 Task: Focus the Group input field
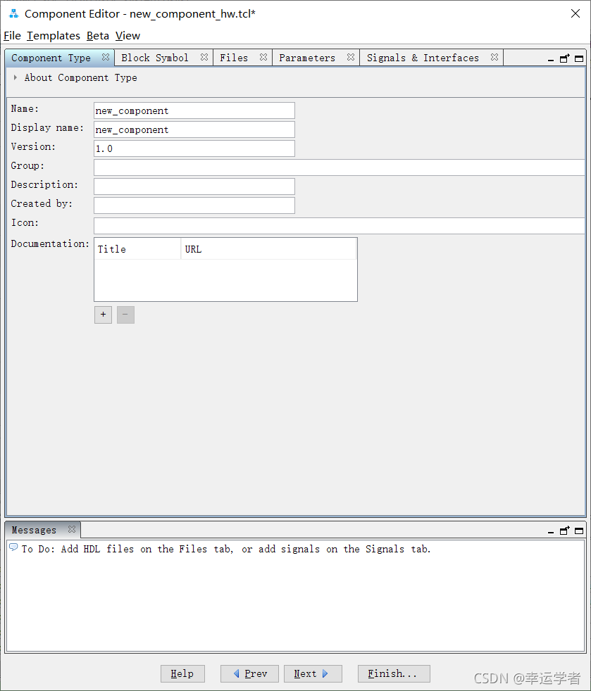(x=339, y=167)
